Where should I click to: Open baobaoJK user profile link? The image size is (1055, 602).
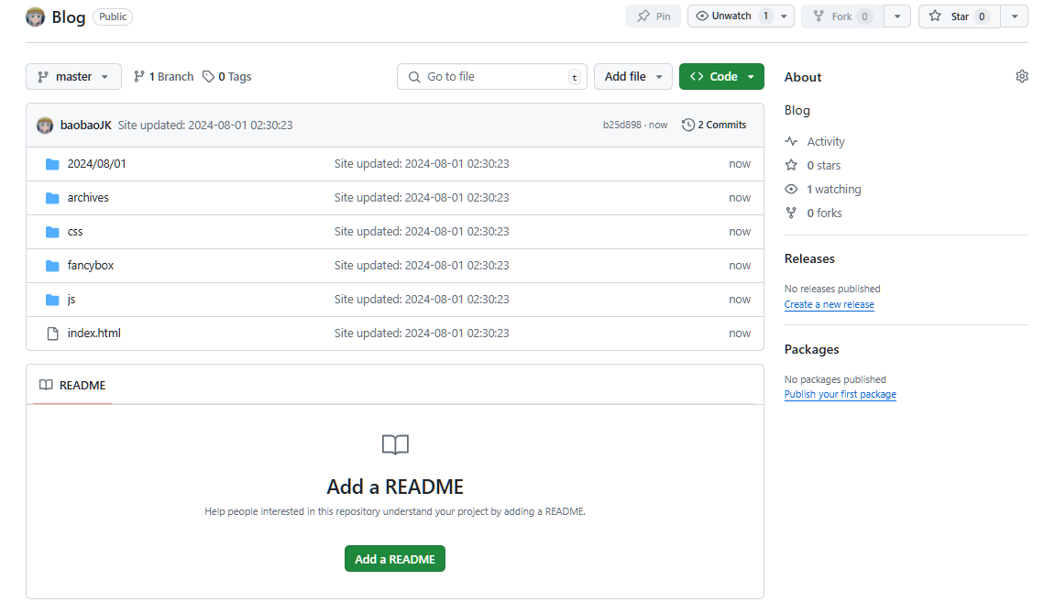pos(86,126)
